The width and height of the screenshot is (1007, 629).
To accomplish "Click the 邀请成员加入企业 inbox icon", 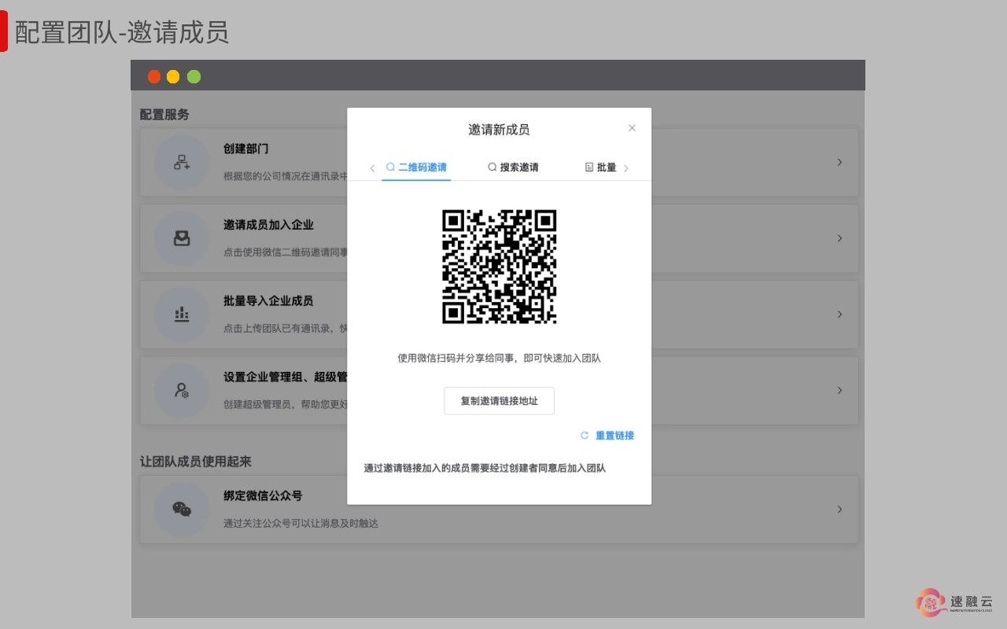I will click(x=182, y=238).
